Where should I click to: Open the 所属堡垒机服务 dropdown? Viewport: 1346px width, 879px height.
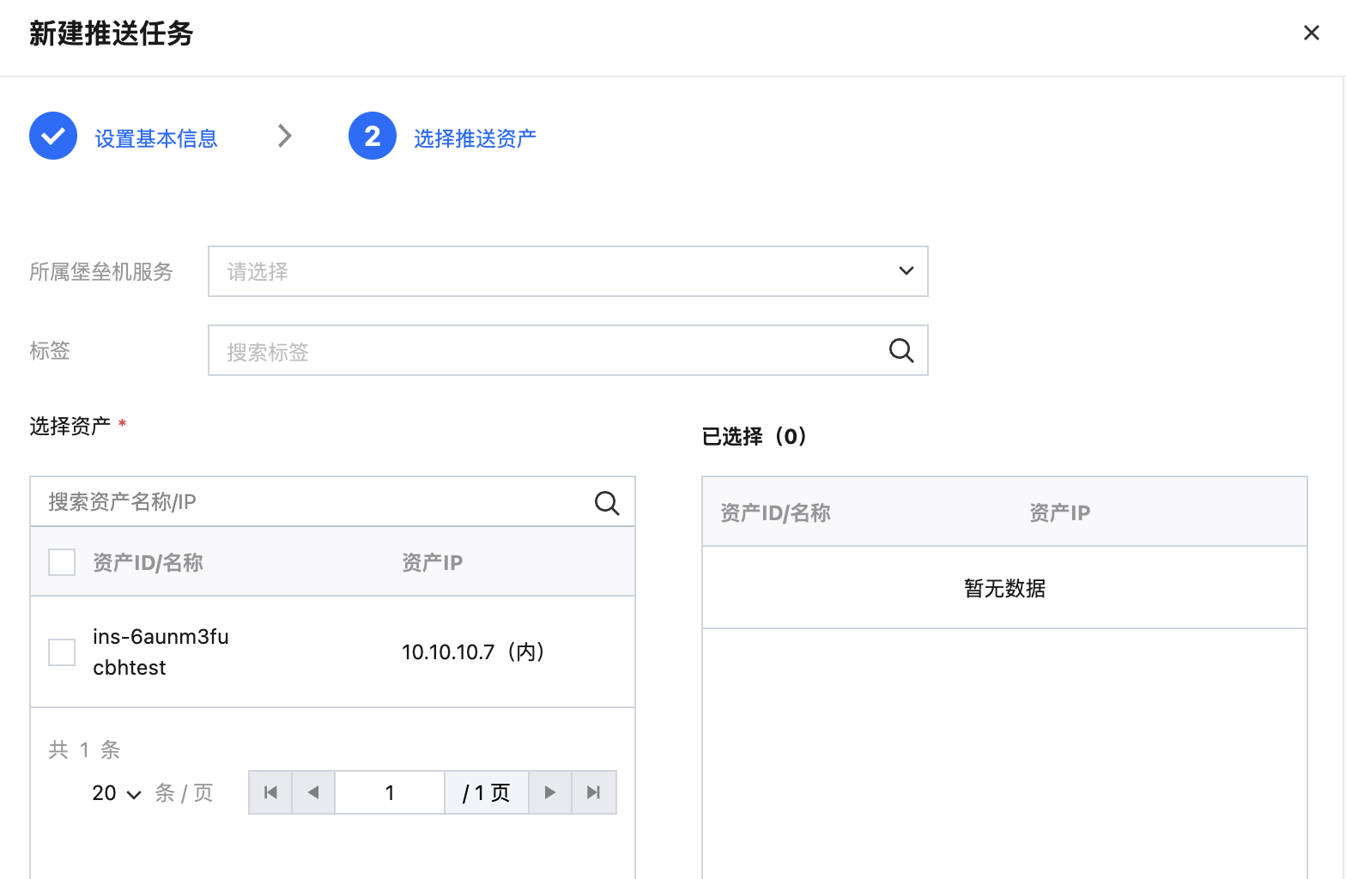click(x=567, y=271)
